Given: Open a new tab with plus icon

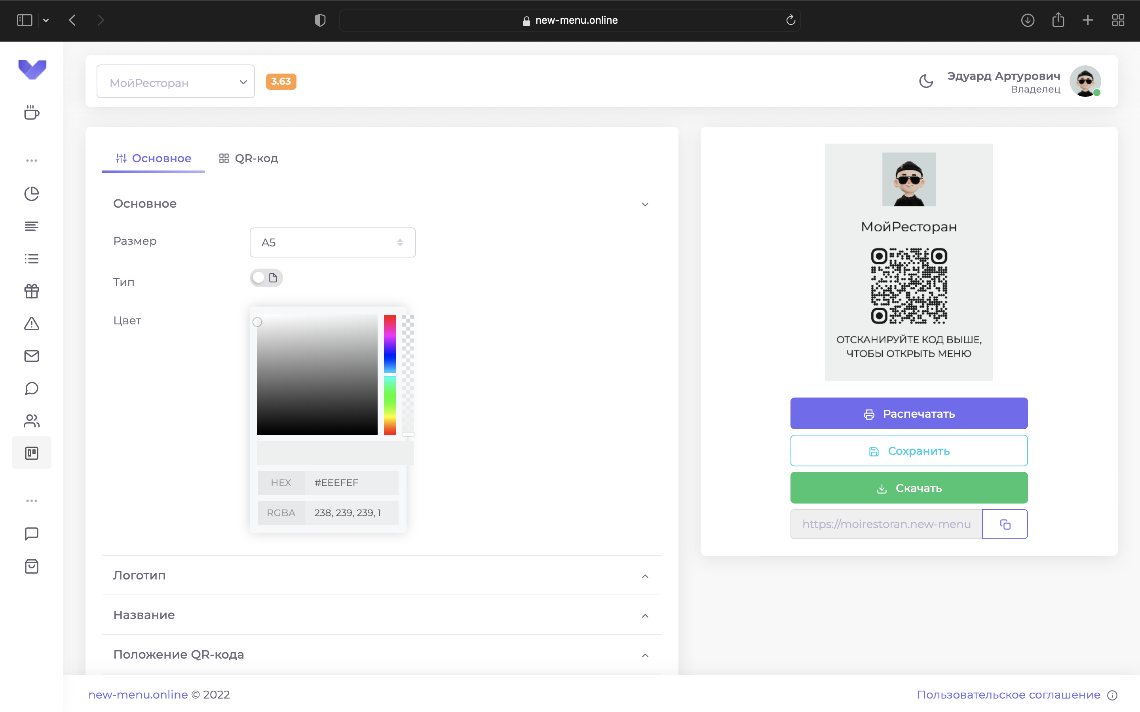Looking at the screenshot, I should pos(1088,20).
